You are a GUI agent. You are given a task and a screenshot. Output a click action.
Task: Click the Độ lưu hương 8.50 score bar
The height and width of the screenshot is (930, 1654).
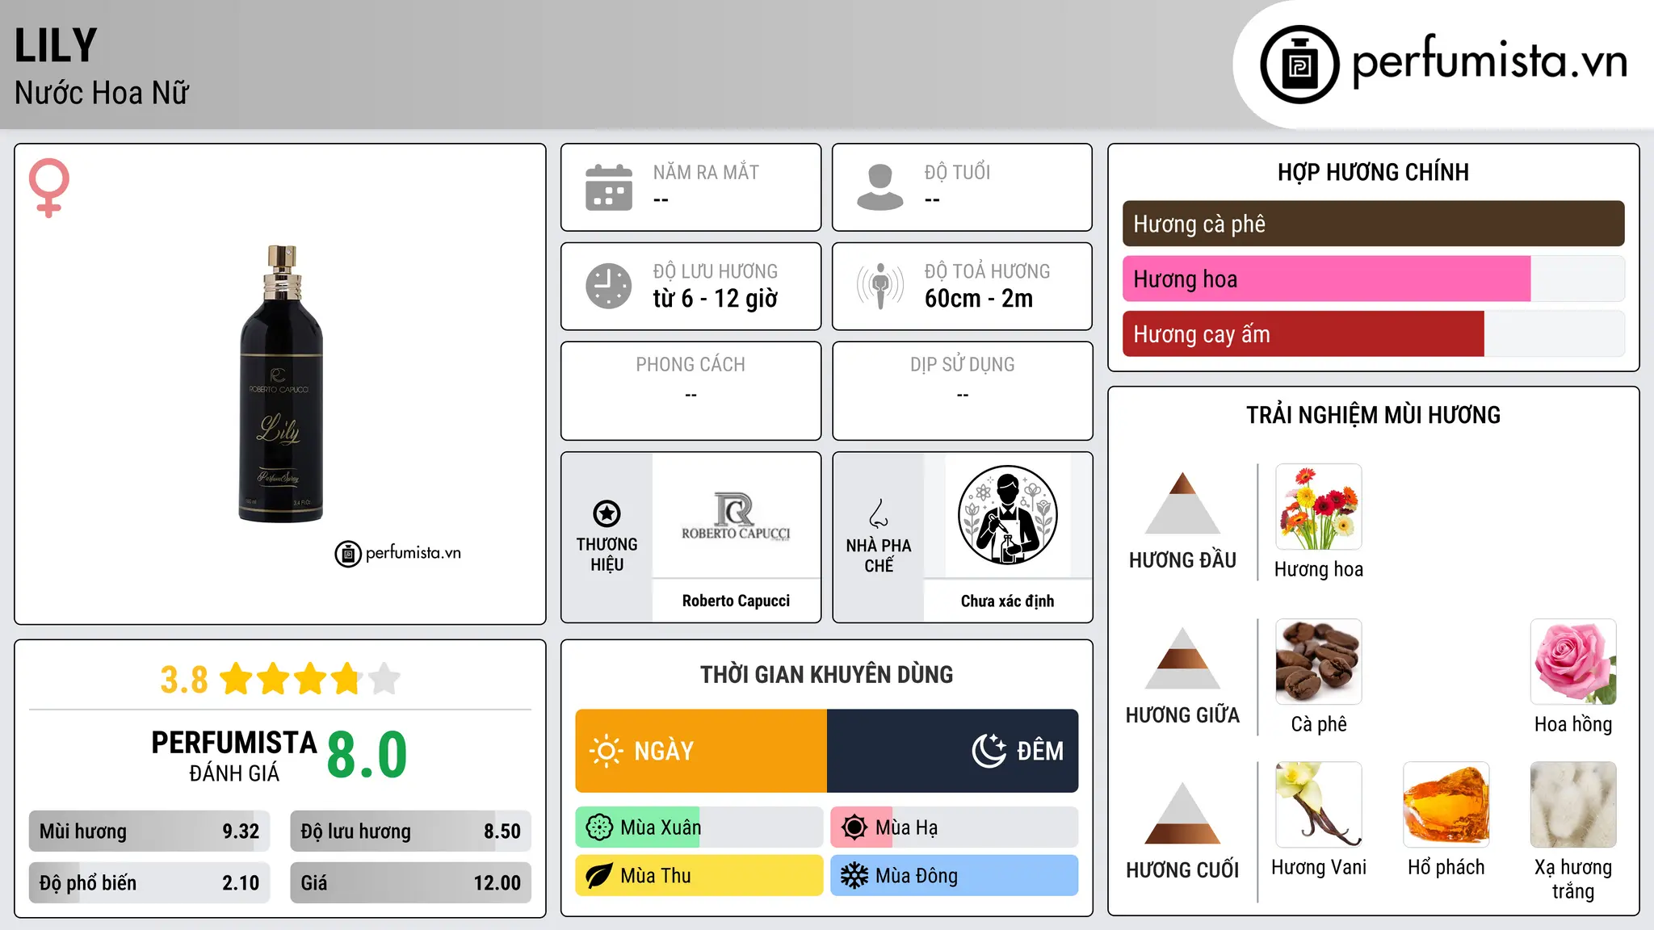coord(410,831)
